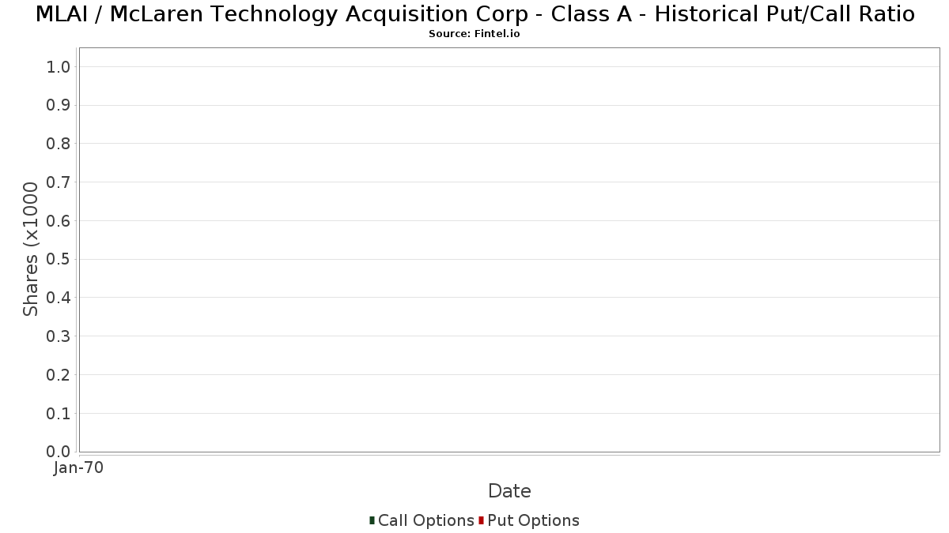
Task: Click the 0.9 y-axis tick label
Action: [59, 105]
